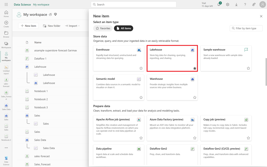Show more sidebar items via ellipsis
267x167 pixels.
tap(6, 148)
